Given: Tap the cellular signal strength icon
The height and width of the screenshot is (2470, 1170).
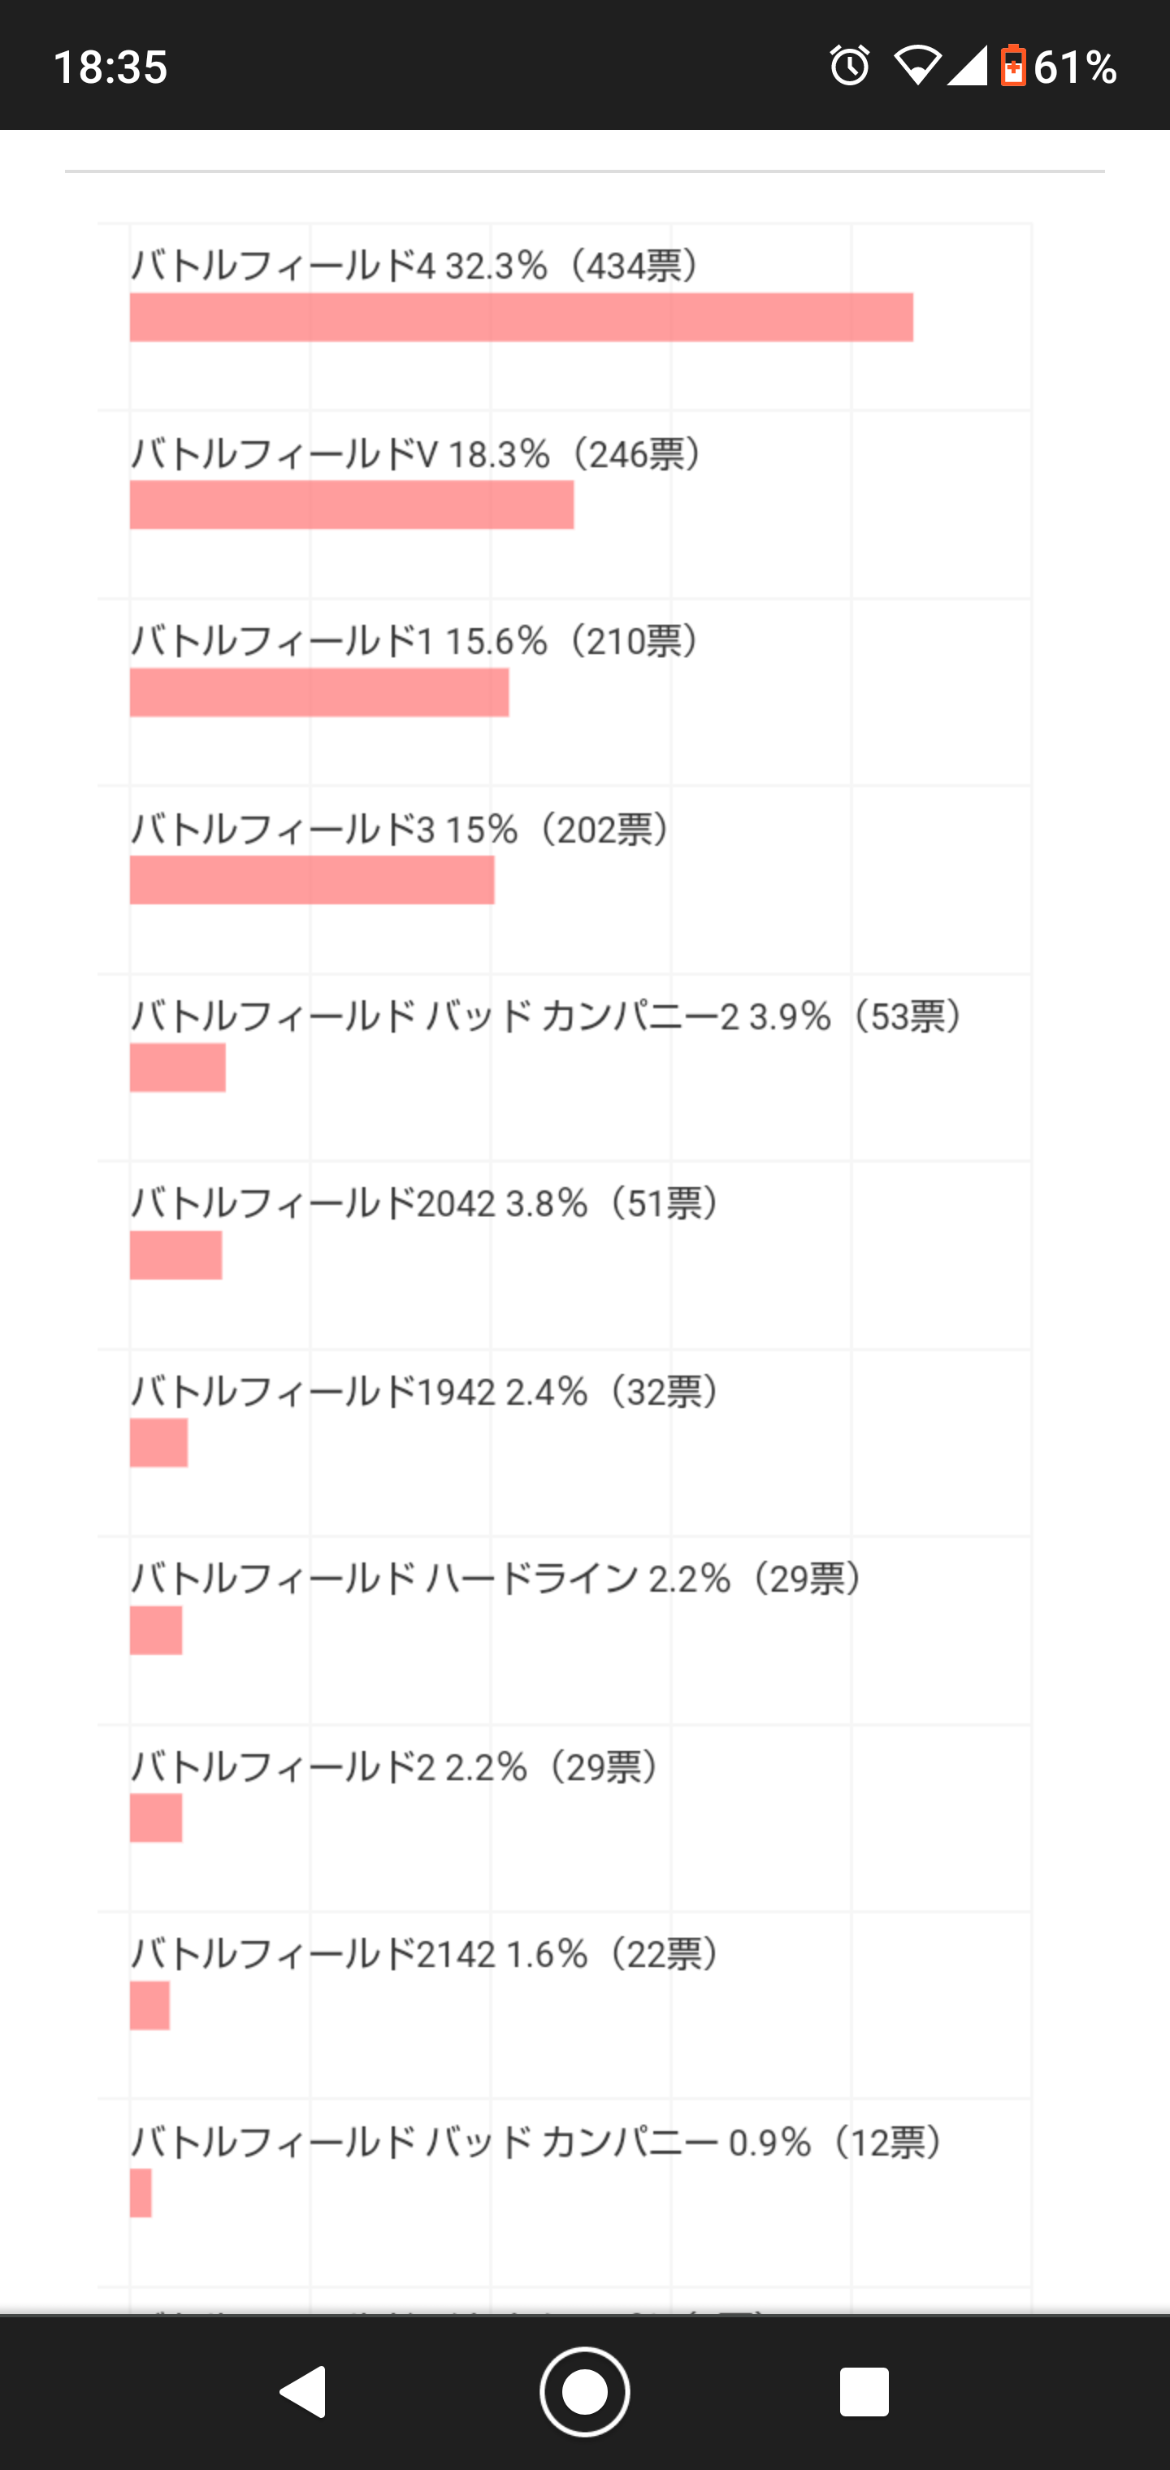Looking at the screenshot, I should (x=967, y=66).
